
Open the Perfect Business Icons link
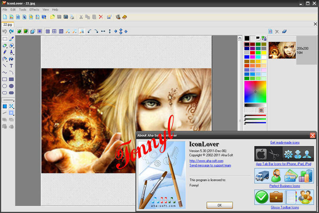coord(285,186)
